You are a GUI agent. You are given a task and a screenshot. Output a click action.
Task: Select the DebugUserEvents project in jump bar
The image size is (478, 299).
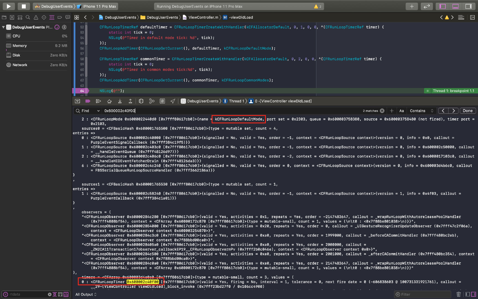point(118,17)
